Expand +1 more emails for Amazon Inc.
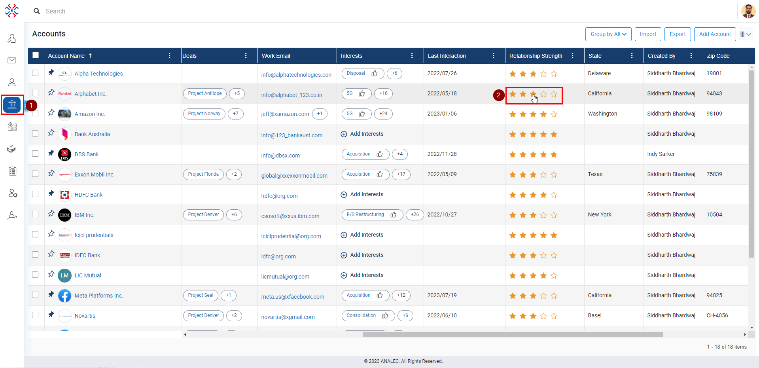The width and height of the screenshot is (759, 368). tap(320, 114)
